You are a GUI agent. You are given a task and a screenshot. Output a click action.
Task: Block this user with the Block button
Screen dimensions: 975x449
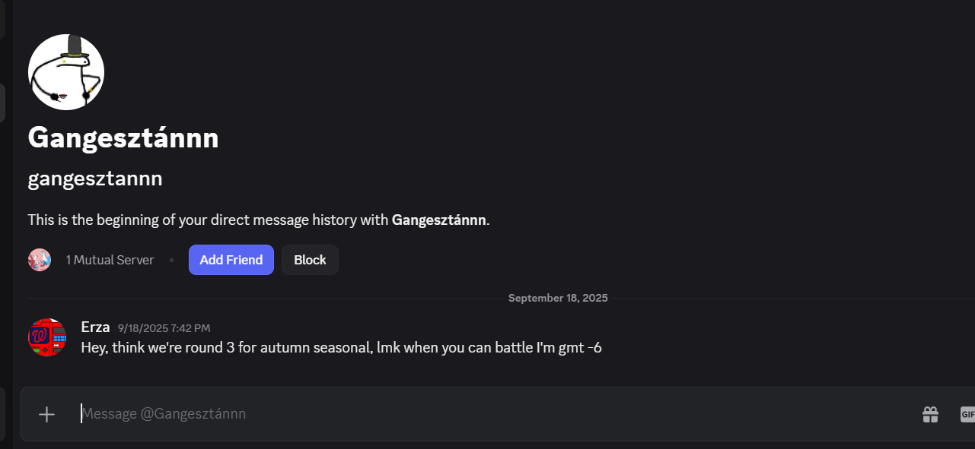tap(310, 260)
